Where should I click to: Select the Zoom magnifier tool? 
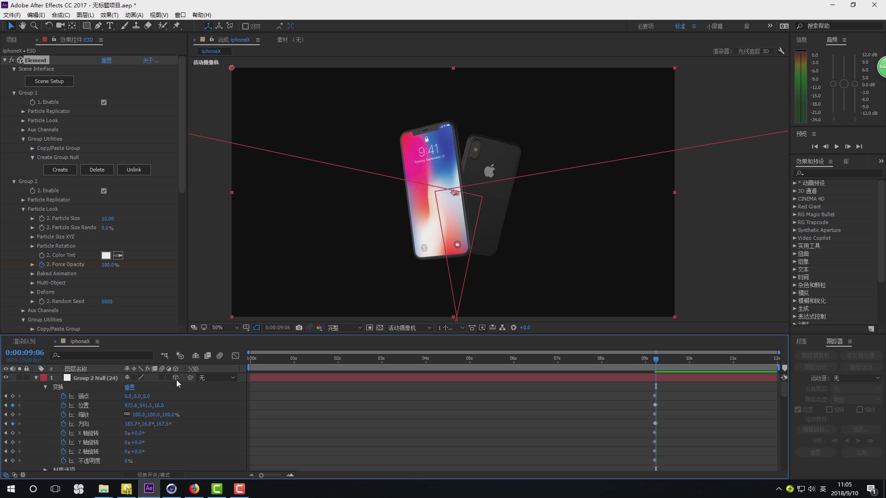[x=34, y=26]
